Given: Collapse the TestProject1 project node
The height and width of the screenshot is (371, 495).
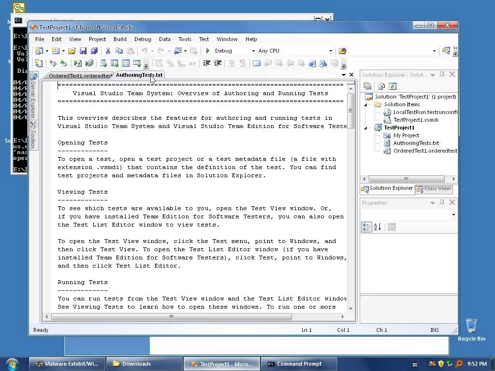Looking at the screenshot, I should pos(365,128).
